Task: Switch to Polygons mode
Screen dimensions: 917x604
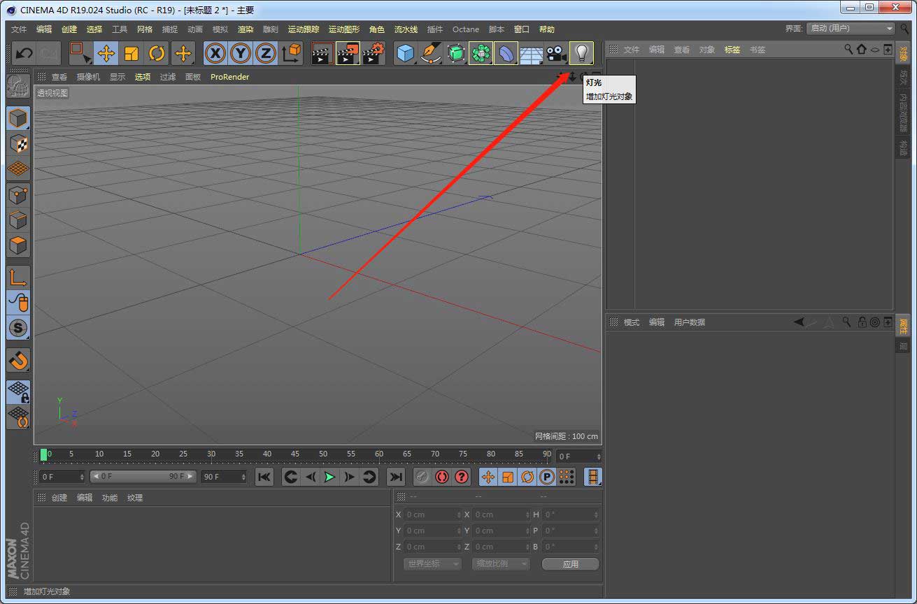Action: [x=18, y=245]
